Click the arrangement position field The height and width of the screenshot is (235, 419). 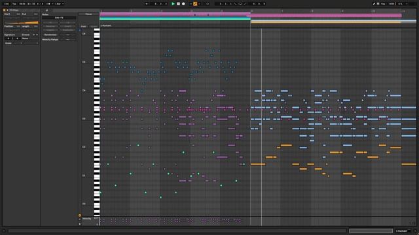(x=161, y=4)
